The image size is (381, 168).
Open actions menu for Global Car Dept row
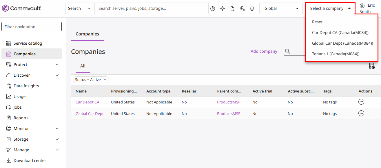click(361, 113)
